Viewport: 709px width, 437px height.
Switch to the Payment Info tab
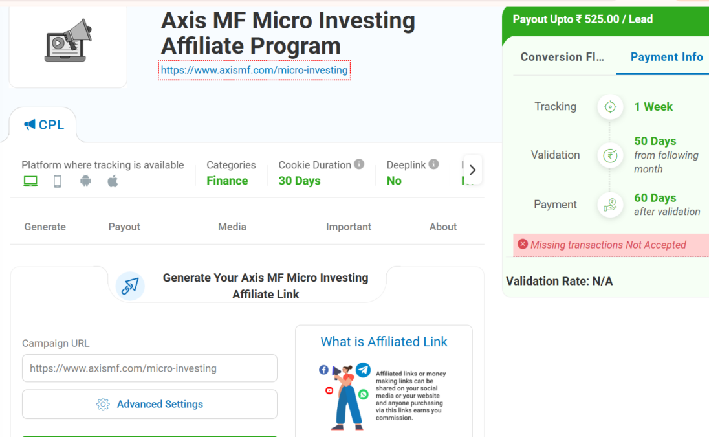pos(666,57)
